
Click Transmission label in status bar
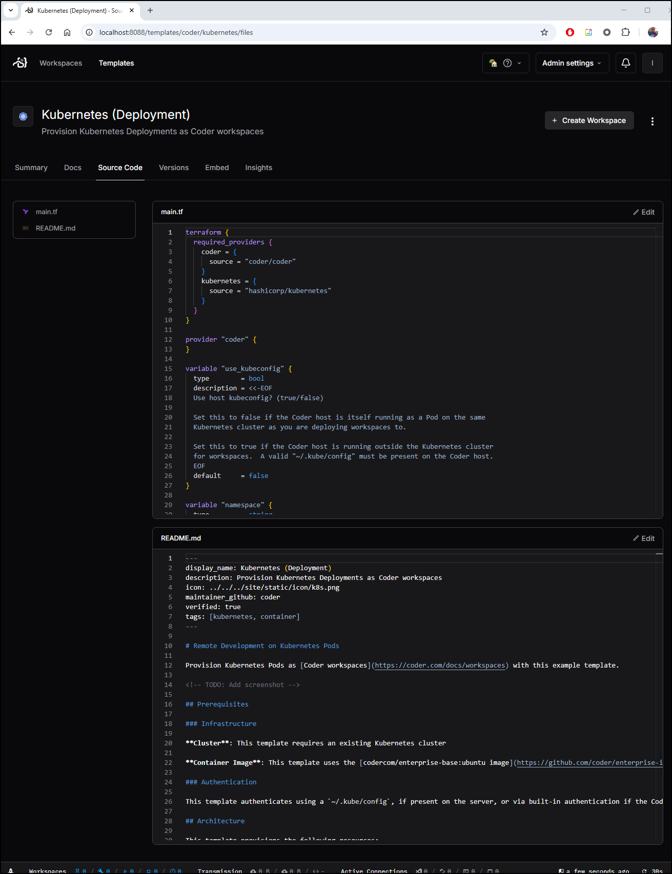pyautogui.click(x=220, y=870)
